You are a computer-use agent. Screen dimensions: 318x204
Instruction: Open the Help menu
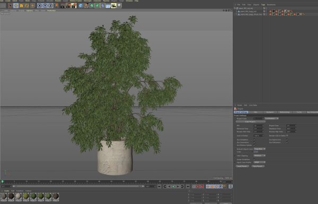pos(137,1)
